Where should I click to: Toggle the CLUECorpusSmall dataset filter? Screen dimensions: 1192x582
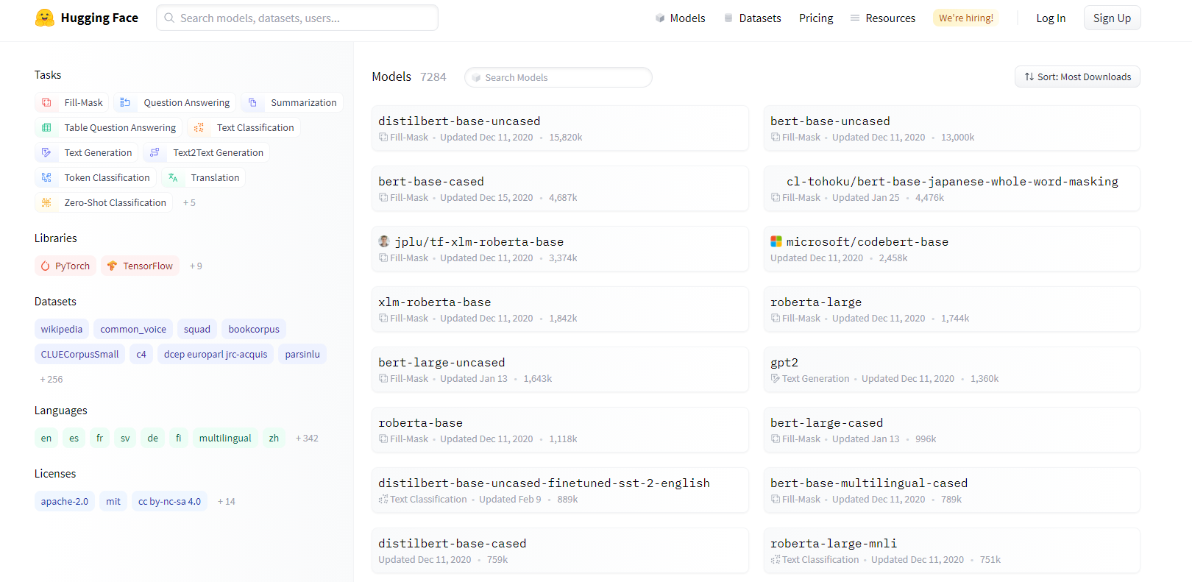[x=79, y=354]
